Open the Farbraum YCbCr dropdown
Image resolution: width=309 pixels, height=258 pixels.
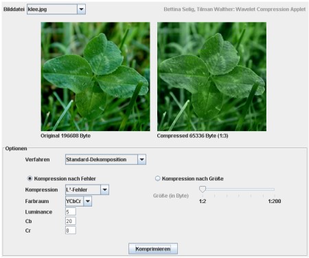click(78, 201)
